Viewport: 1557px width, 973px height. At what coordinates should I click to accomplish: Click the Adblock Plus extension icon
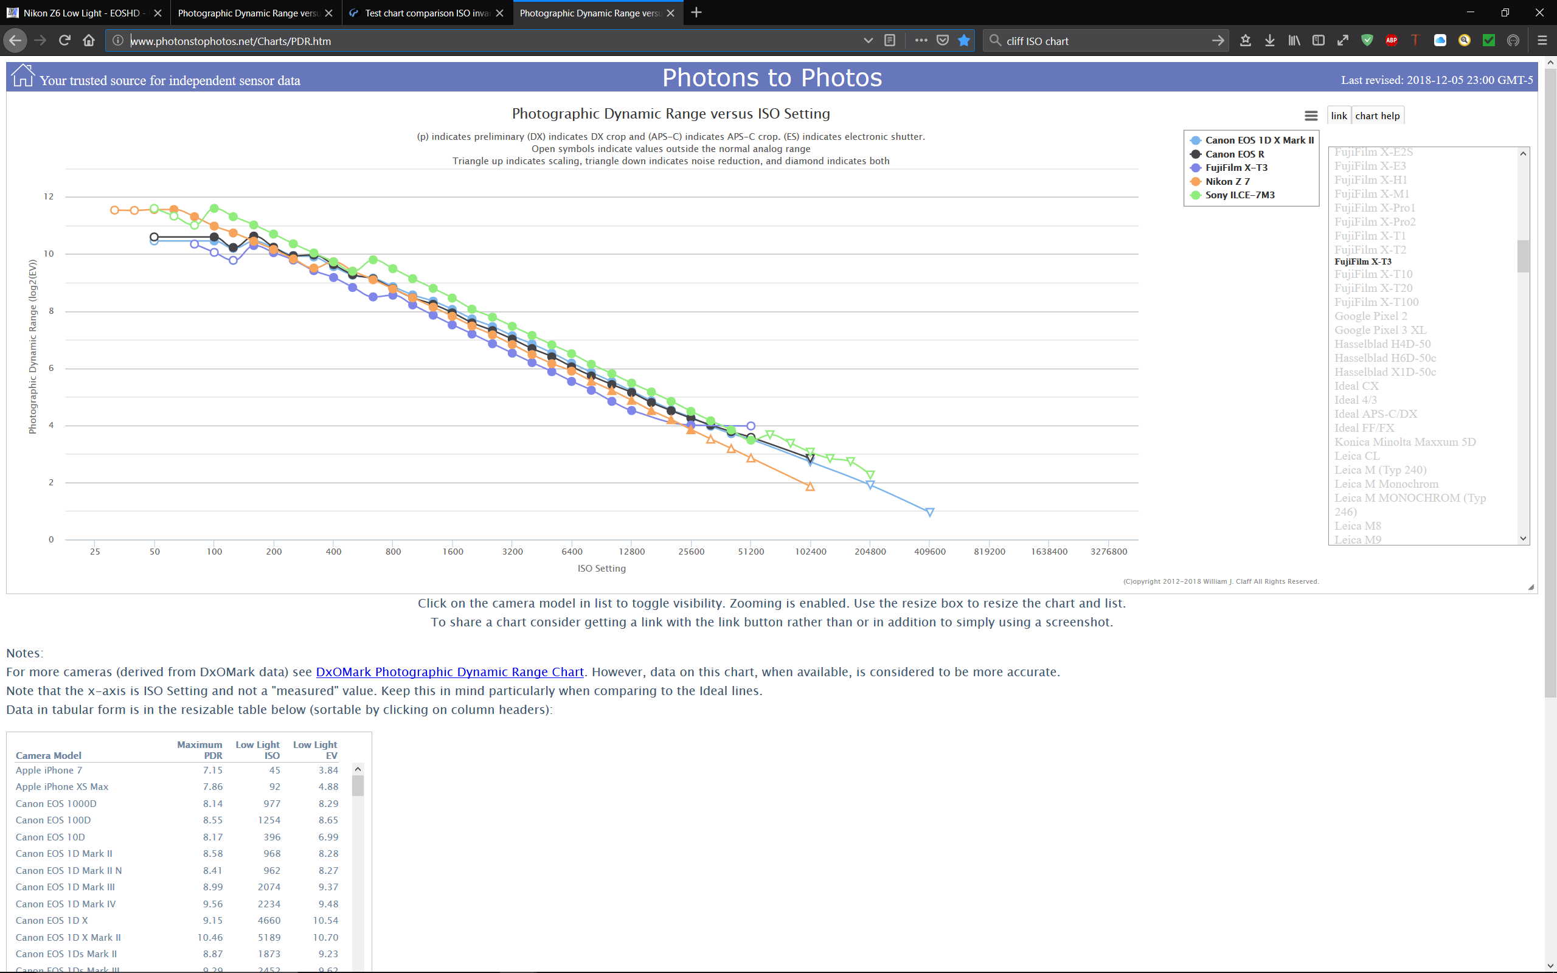click(1391, 41)
